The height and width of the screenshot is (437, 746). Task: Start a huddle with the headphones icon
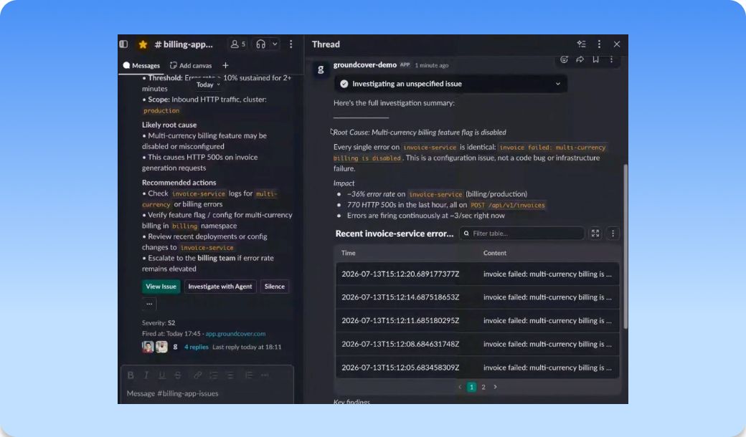[x=260, y=44]
